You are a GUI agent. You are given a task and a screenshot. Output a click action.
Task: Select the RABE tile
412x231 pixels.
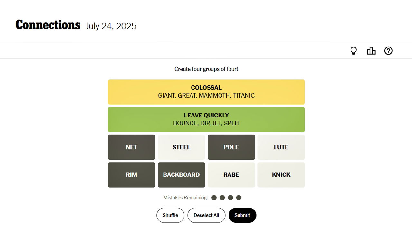coord(231,175)
